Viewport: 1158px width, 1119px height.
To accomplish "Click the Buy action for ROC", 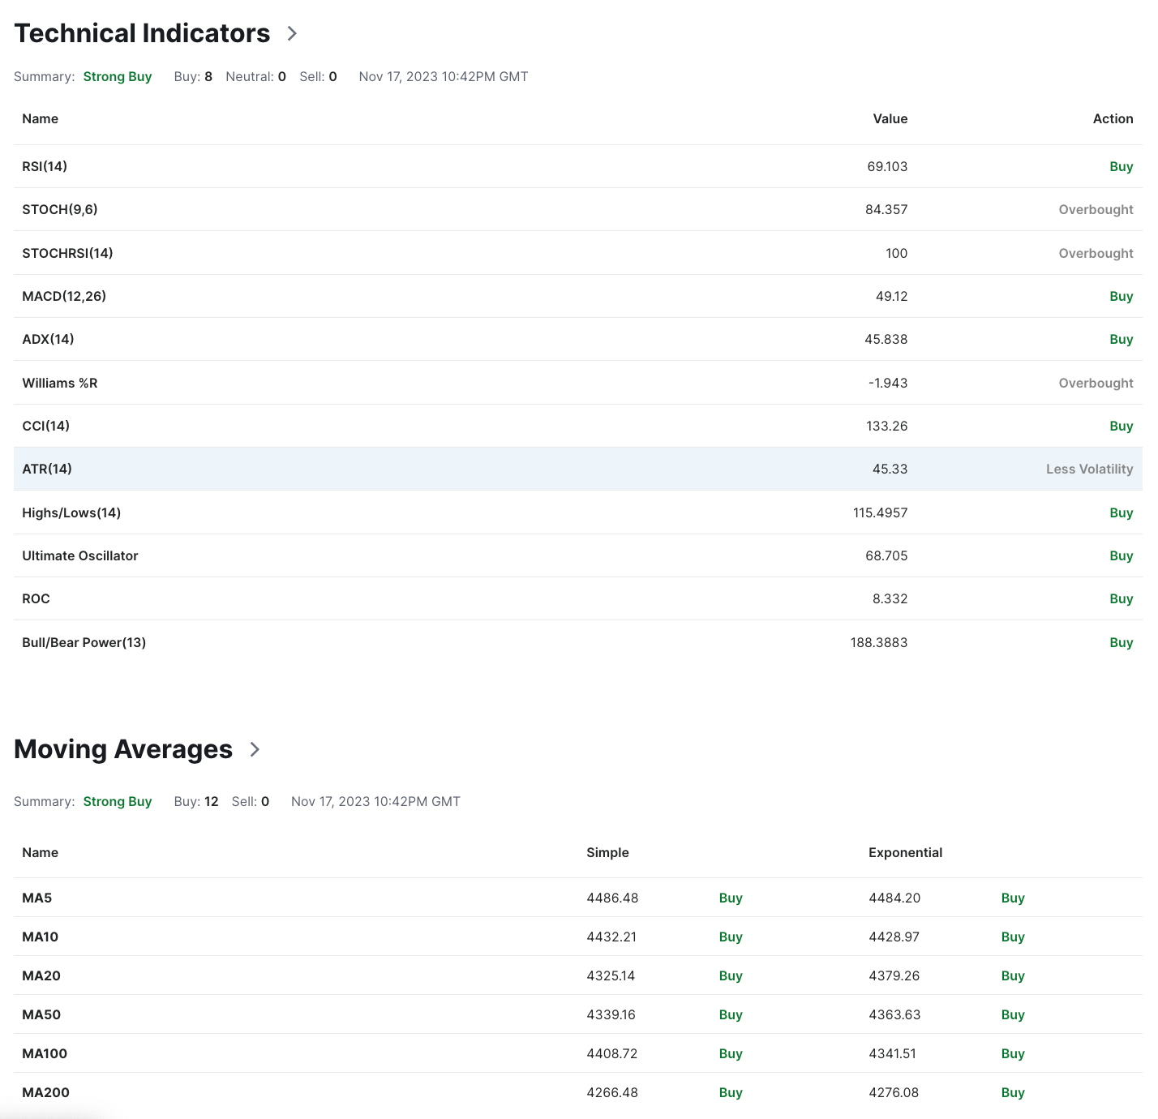I will (1122, 598).
